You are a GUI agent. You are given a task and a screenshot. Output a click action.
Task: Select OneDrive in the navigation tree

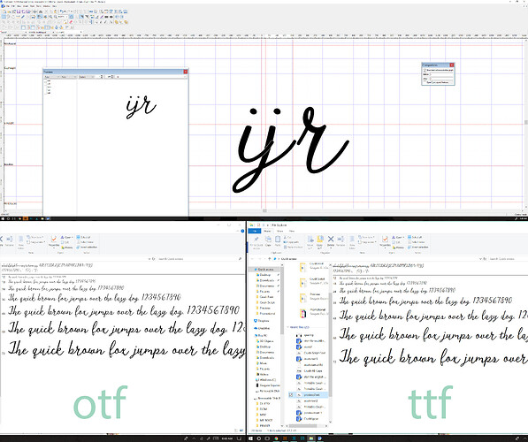pyautogui.click(x=263, y=328)
